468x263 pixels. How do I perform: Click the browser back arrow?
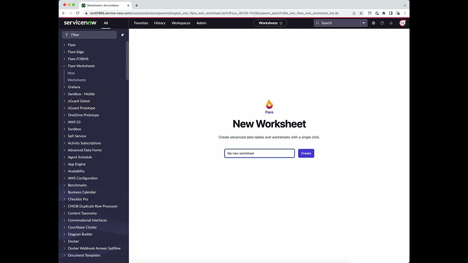click(x=64, y=13)
